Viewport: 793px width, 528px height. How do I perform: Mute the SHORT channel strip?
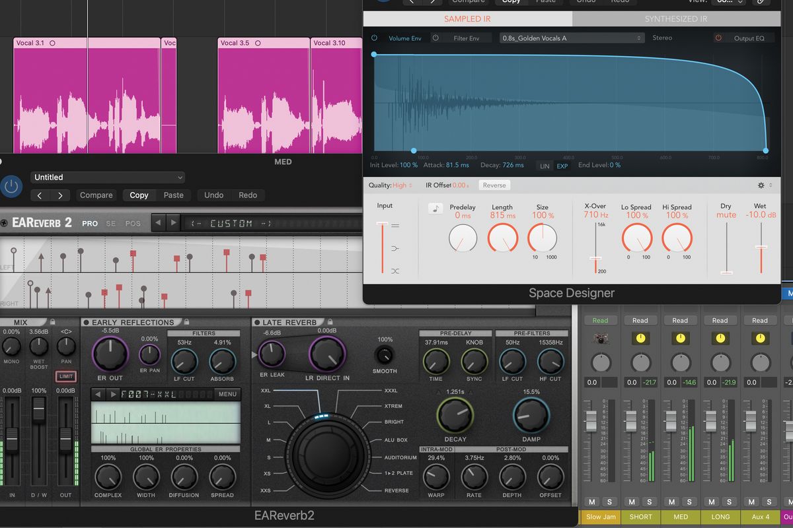pyautogui.click(x=631, y=502)
